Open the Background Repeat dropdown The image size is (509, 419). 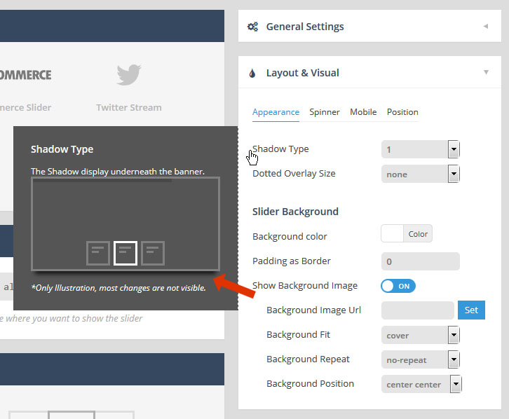pos(420,359)
